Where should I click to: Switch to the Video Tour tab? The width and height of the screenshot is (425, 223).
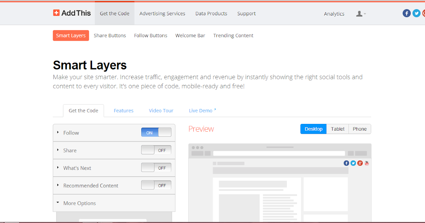[x=161, y=110]
